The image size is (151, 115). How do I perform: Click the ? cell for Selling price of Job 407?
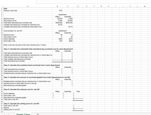point(78,110)
